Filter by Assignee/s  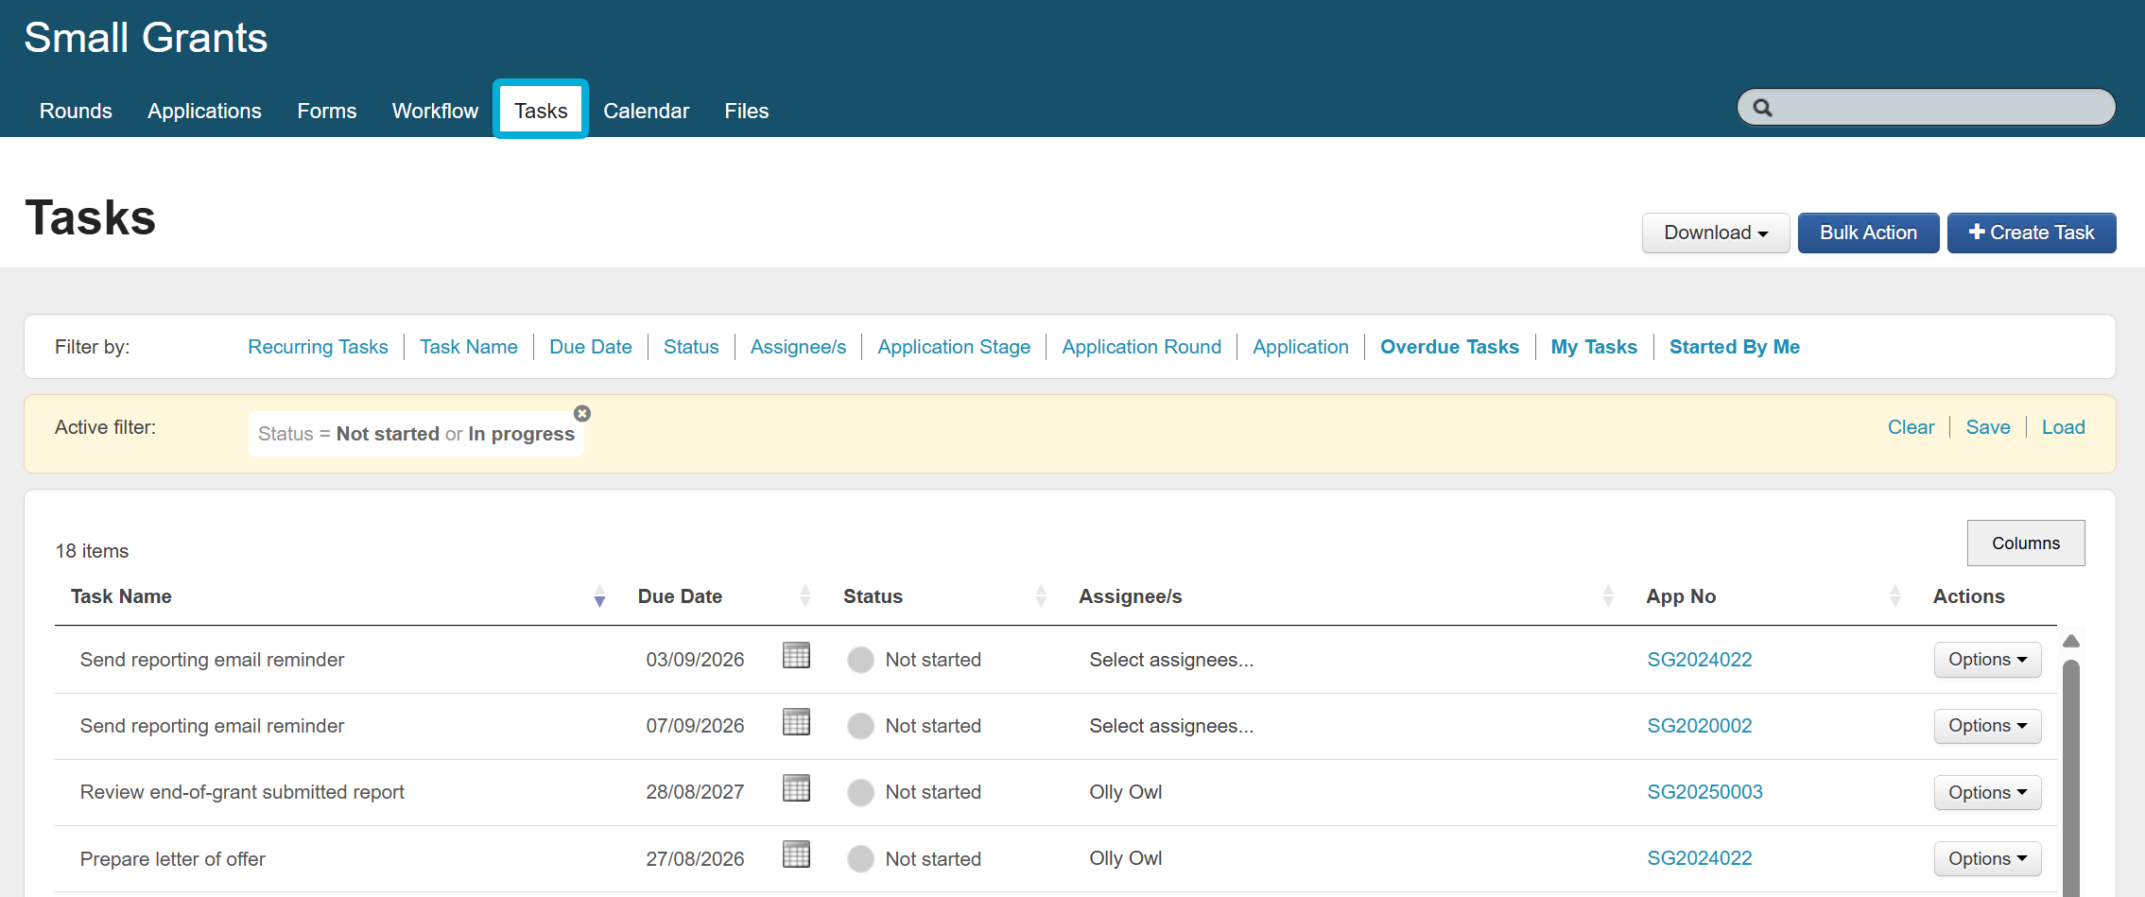(x=798, y=347)
